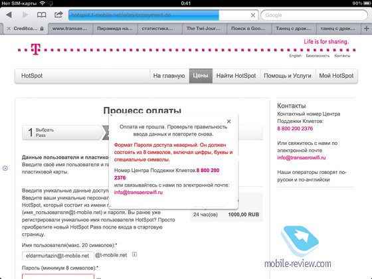Switch to the www.transae... tab
The height and width of the screenshot is (279, 372).
pyautogui.click(x=70, y=29)
